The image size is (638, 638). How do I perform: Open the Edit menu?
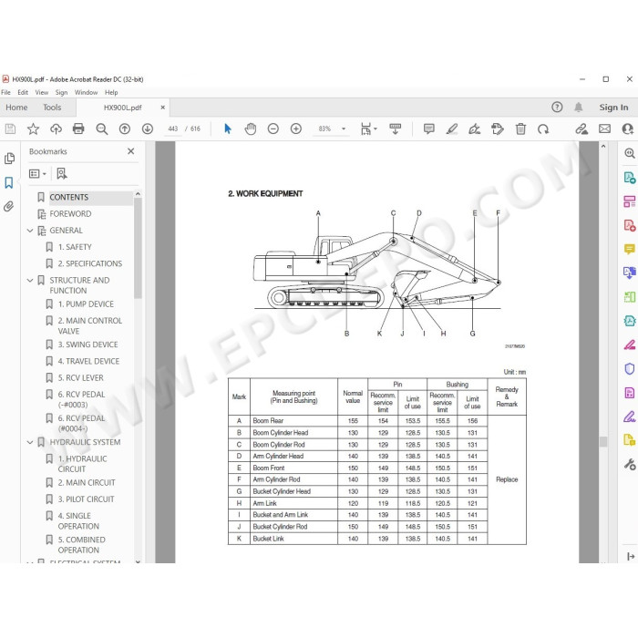coord(23,92)
